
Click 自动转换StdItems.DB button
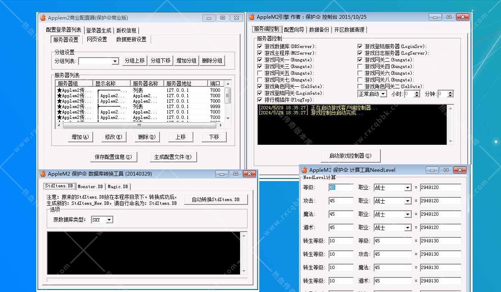coord(216,199)
